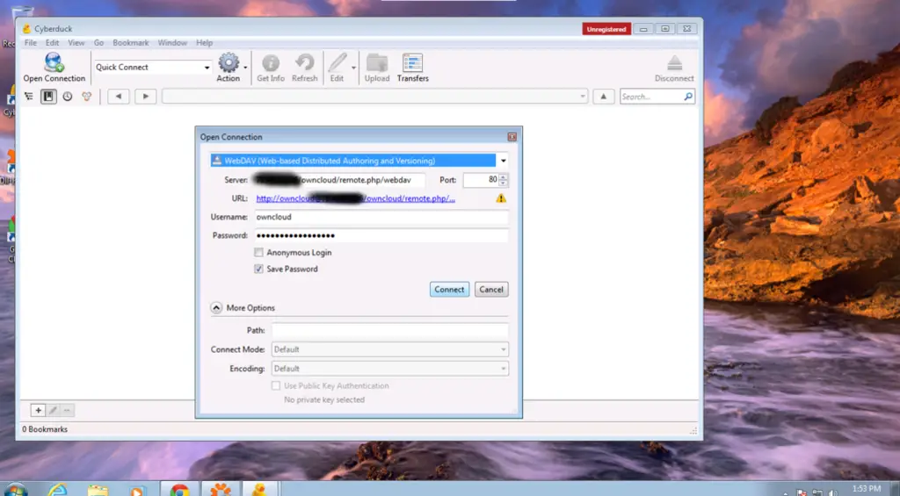Image resolution: width=900 pixels, height=496 pixels.
Task: Click the Get Info toolbar icon
Action: (x=271, y=67)
